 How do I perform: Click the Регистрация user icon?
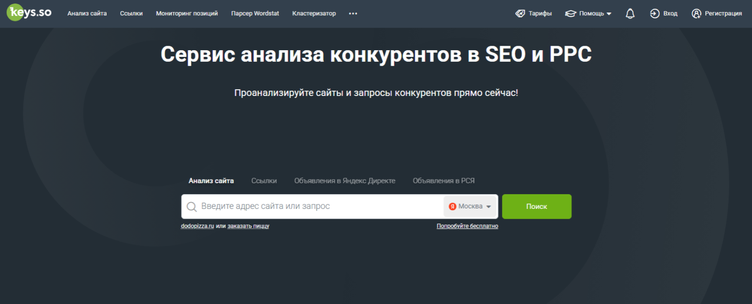[696, 14]
